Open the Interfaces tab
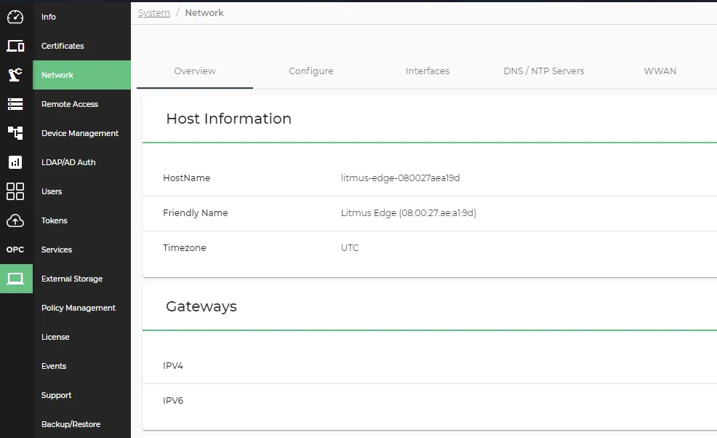The height and width of the screenshot is (438, 717). (428, 71)
